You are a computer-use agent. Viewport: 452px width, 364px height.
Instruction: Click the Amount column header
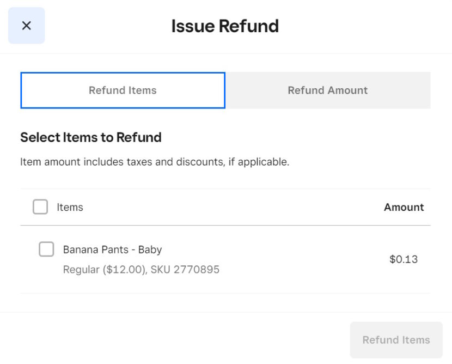pyautogui.click(x=404, y=207)
